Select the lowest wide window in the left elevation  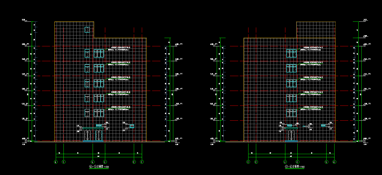point(99,113)
